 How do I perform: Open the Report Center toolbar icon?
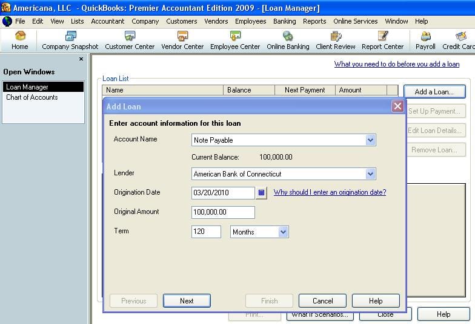[x=383, y=40]
